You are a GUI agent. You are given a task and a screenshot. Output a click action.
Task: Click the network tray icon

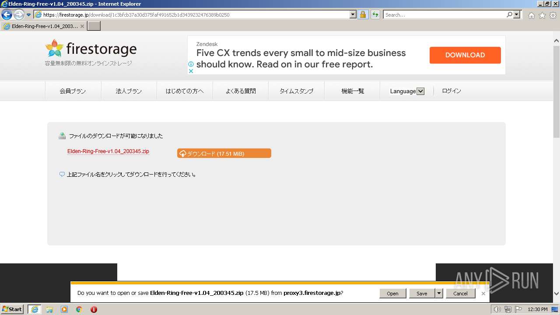point(508,309)
